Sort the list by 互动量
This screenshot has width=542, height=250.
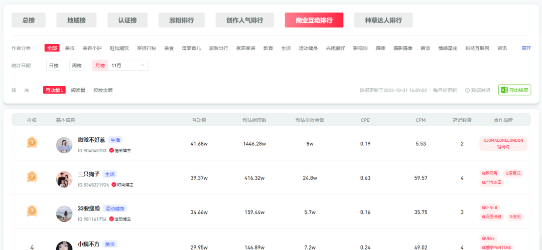click(x=54, y=90)
